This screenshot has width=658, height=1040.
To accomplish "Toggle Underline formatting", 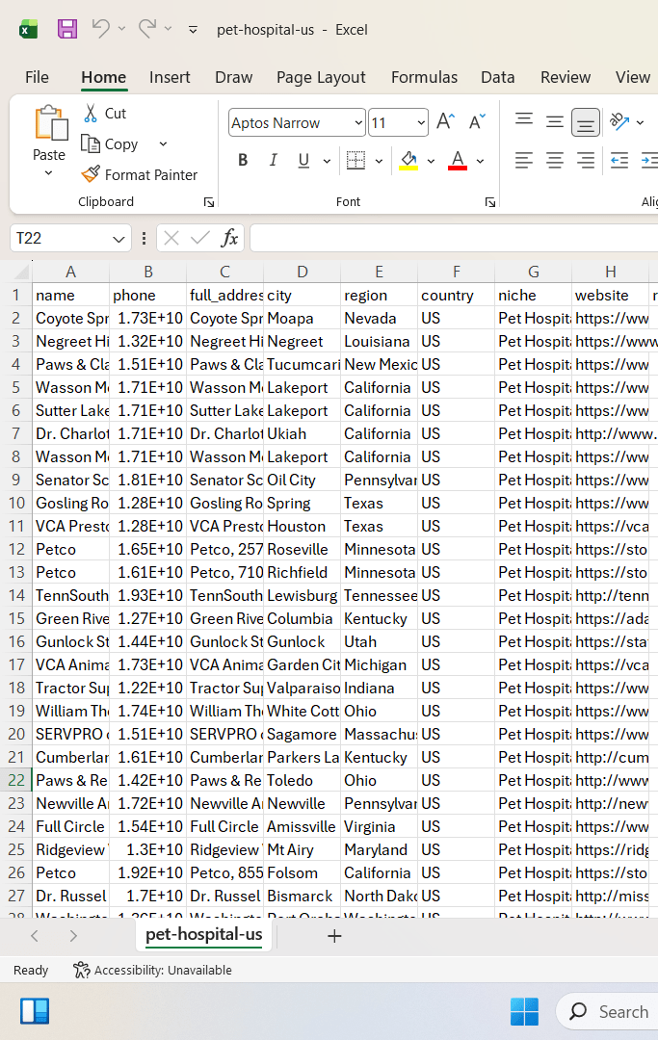I will tap(303, 161).
